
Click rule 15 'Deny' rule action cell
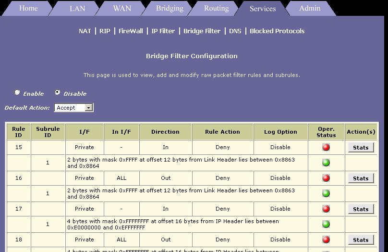[x=222, y=147]
